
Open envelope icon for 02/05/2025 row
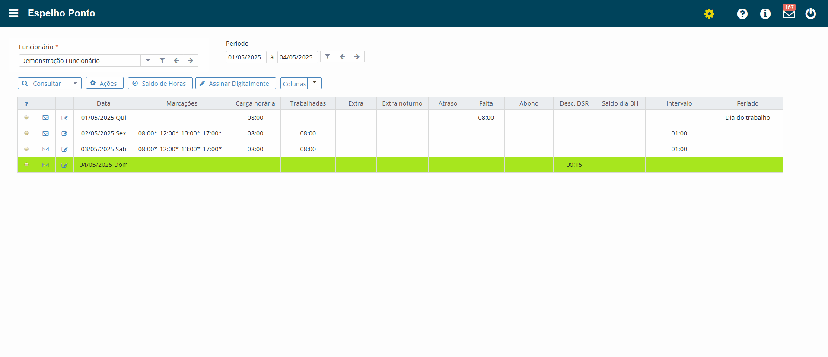[45, 134]
